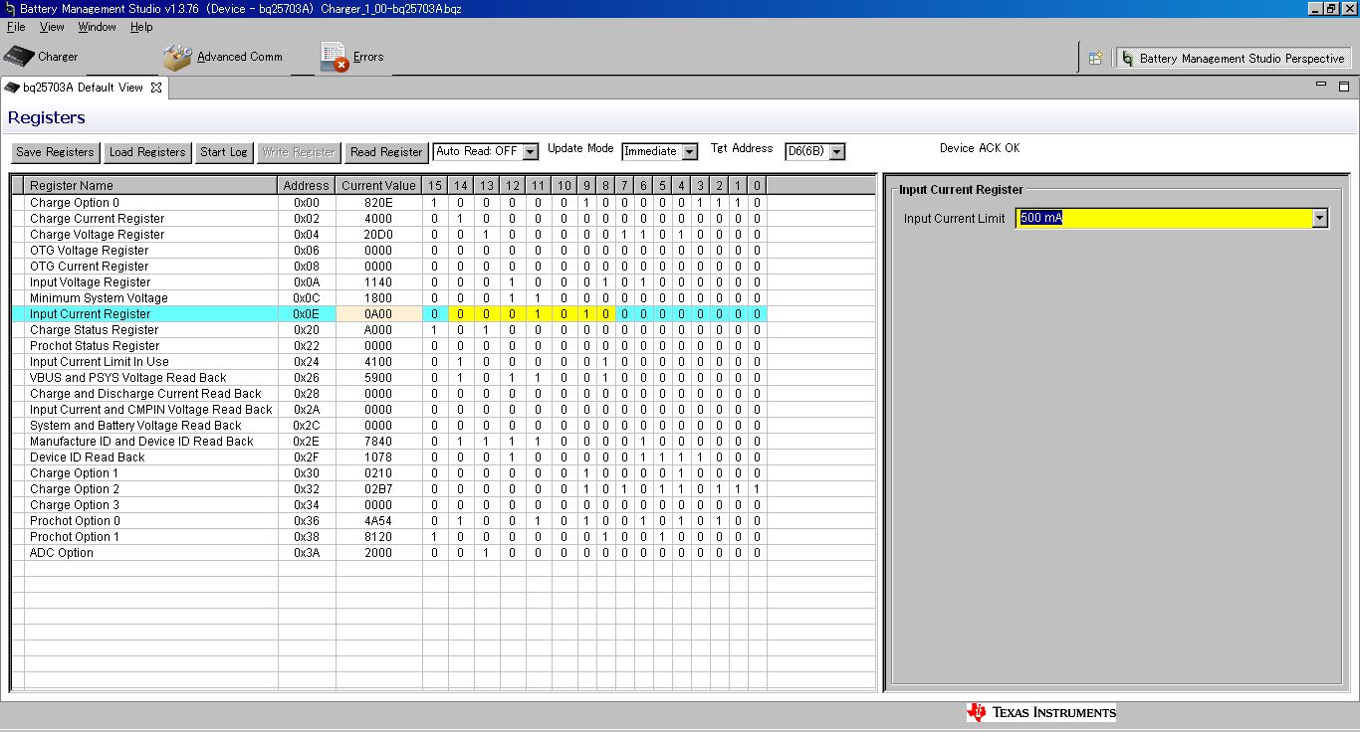
Task: Click the Register Name column header
Action: 150,186
